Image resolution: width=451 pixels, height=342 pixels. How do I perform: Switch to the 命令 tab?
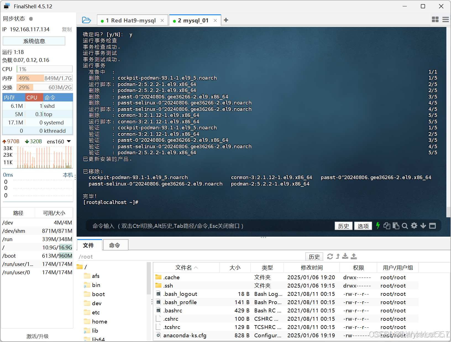point(115,245)
